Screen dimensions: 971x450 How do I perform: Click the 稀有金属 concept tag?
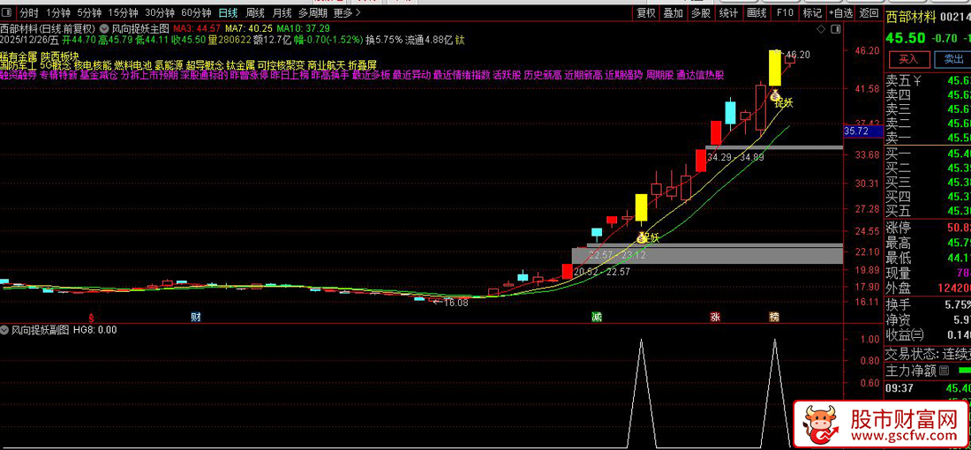coord(17,55)
